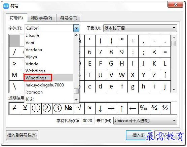187x147 pixels.
Task: Select the Vijaya font entry
Action: tap(49, 57)
